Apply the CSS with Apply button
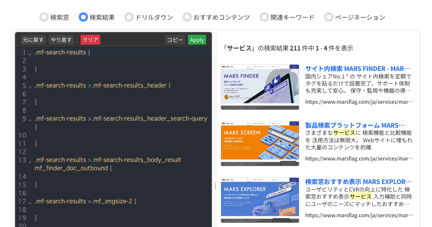Image resolution: width=432 pixels, height=227 pixels. tap(197, 40)
